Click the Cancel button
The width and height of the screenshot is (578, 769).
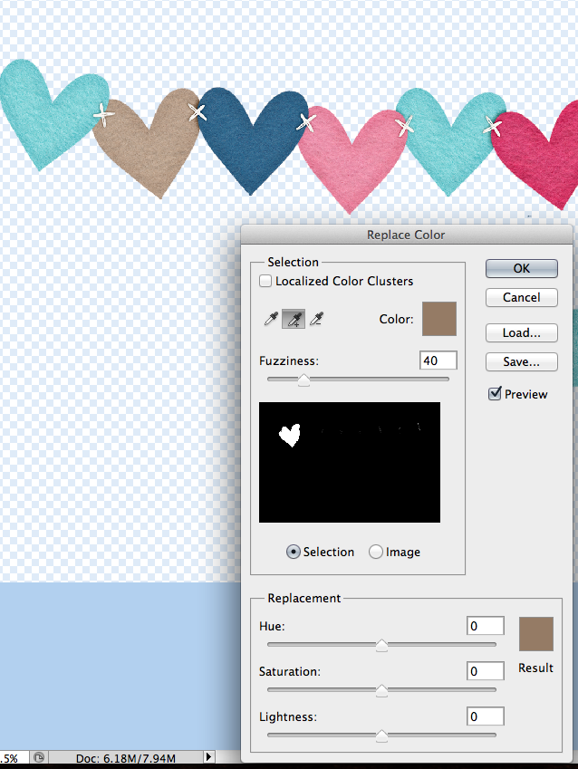point(522,297)
